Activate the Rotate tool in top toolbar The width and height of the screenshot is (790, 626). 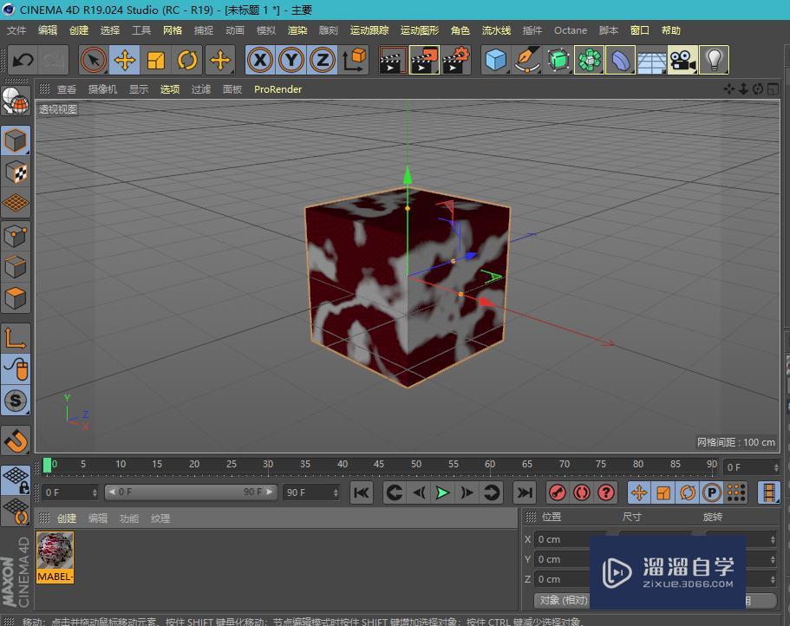click(187, 60)
